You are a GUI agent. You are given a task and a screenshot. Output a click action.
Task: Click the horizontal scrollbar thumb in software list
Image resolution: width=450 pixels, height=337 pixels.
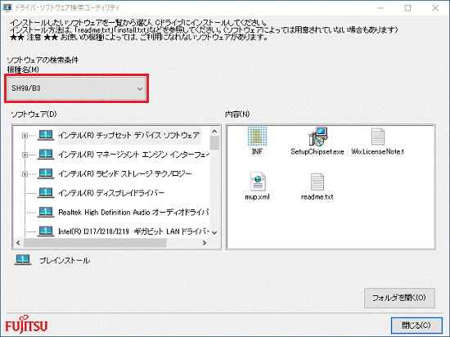click(95, 243)
